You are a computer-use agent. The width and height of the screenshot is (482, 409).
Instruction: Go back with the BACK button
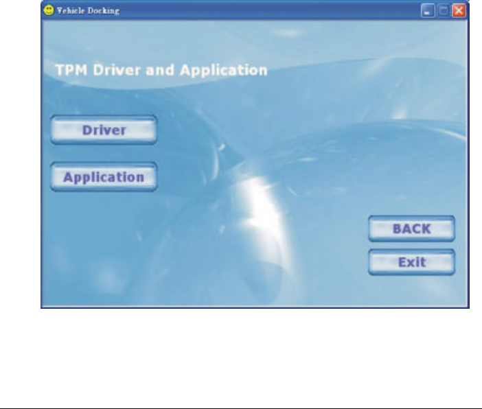[x=411, y=229]
